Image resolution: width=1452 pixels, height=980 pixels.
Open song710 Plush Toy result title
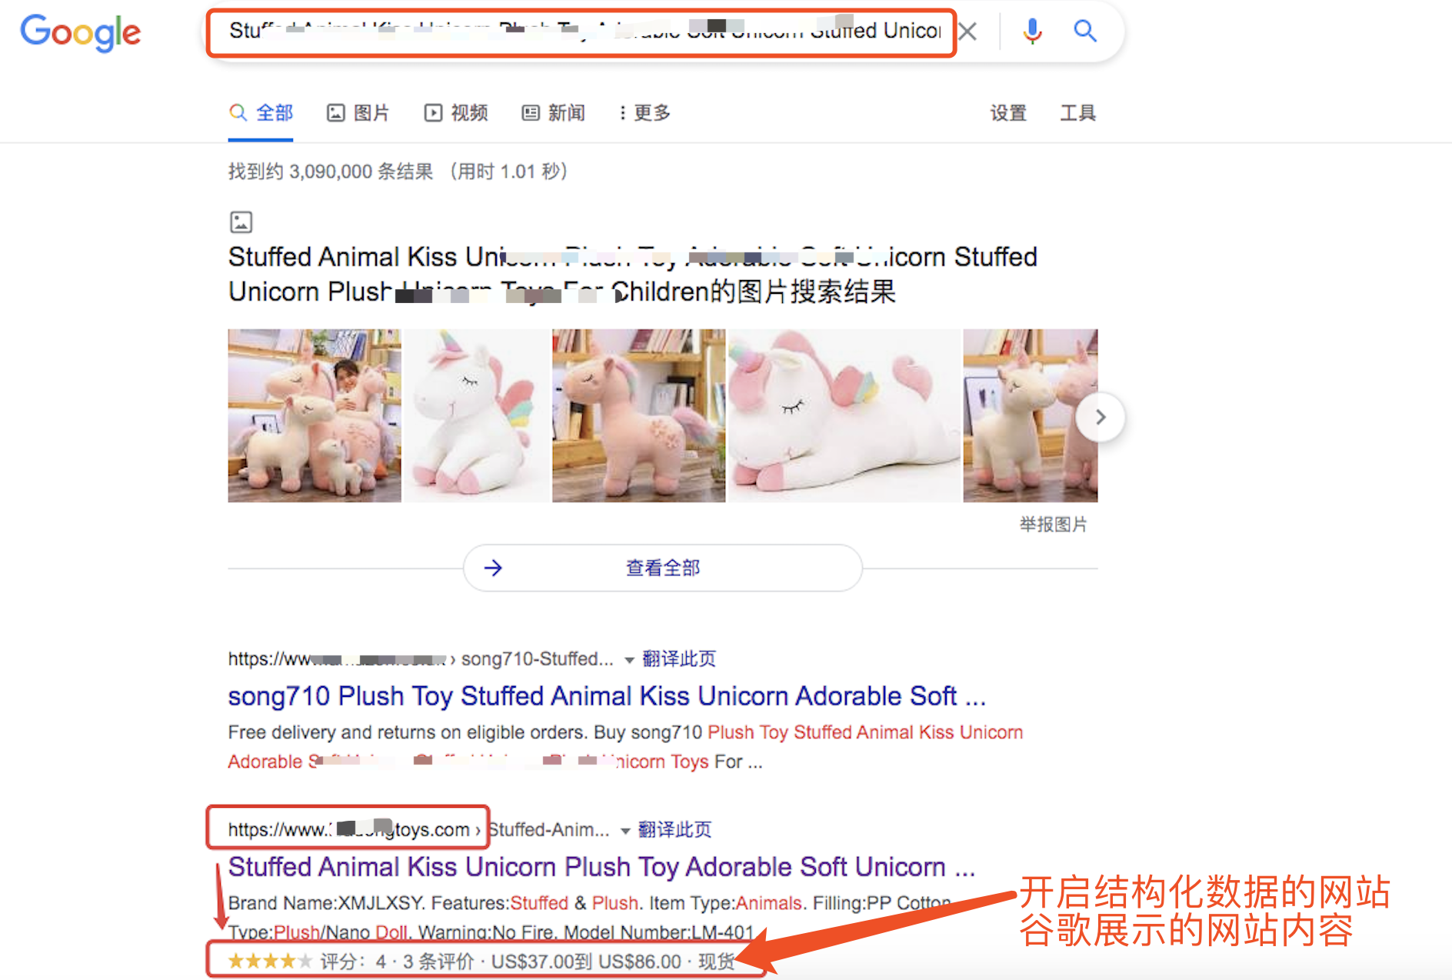607,695
